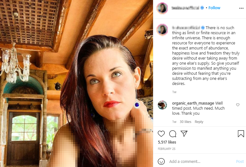View the 5,517 likes list
The width and height of the screenshot is (246, 167).
pyautogui.click(x=167, y=142)
